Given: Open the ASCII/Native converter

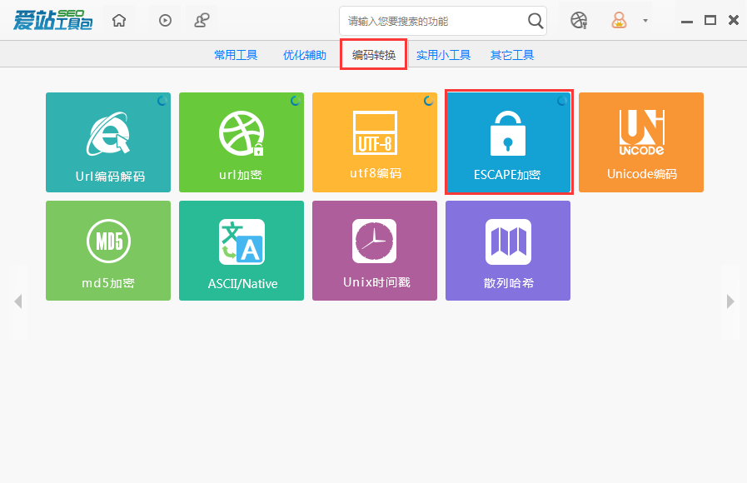Looking at the screenshot, I should 241,250.
